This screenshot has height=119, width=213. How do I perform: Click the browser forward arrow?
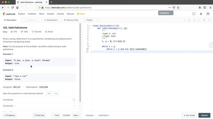click(x=8, y=8)
